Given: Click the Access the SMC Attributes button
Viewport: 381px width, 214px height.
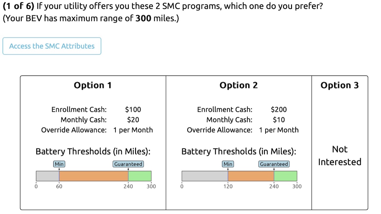Looking at the screenshot, I should click(x=52, y=46).
